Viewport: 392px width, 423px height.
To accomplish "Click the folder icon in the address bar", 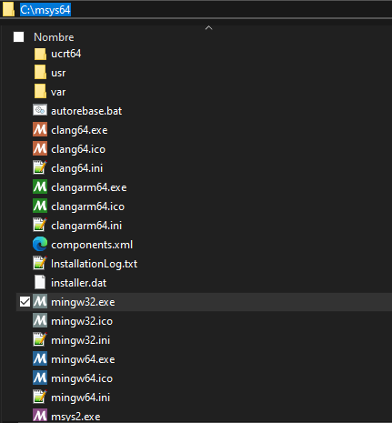I will (x=8, y=9).
